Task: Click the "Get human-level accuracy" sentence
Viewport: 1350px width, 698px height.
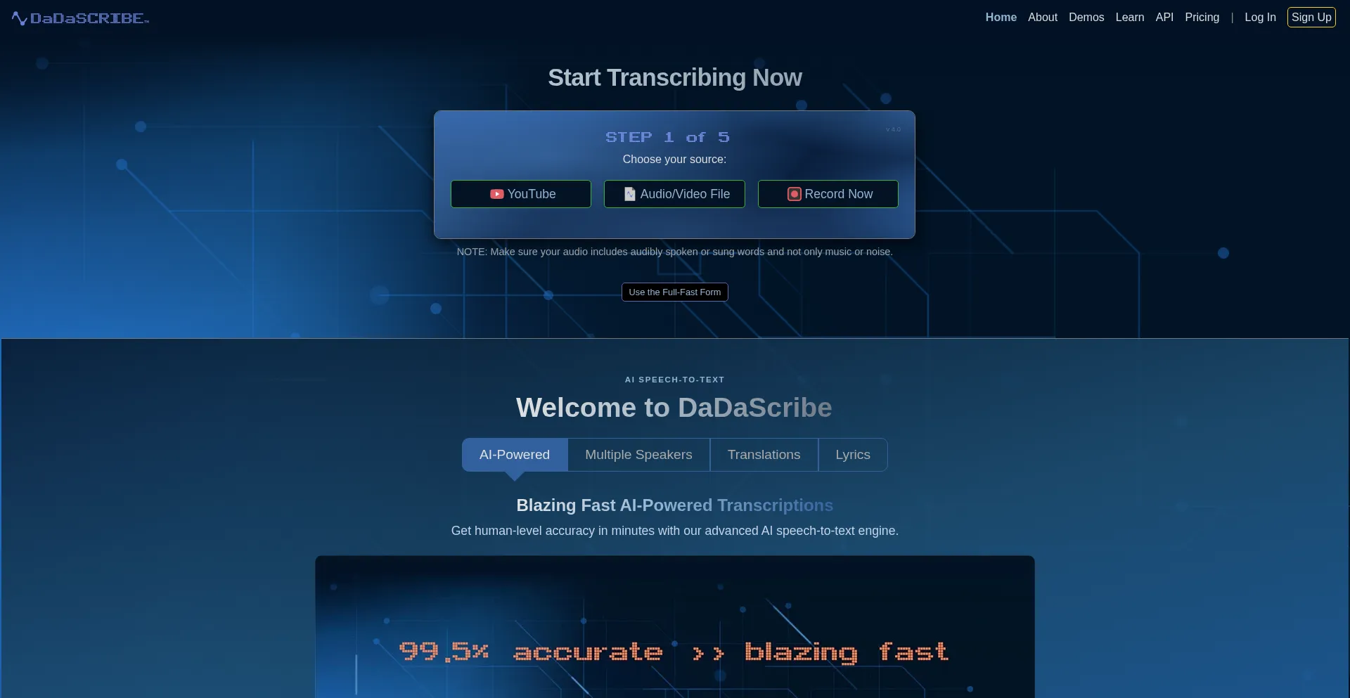Action: [x=674, y=531]
